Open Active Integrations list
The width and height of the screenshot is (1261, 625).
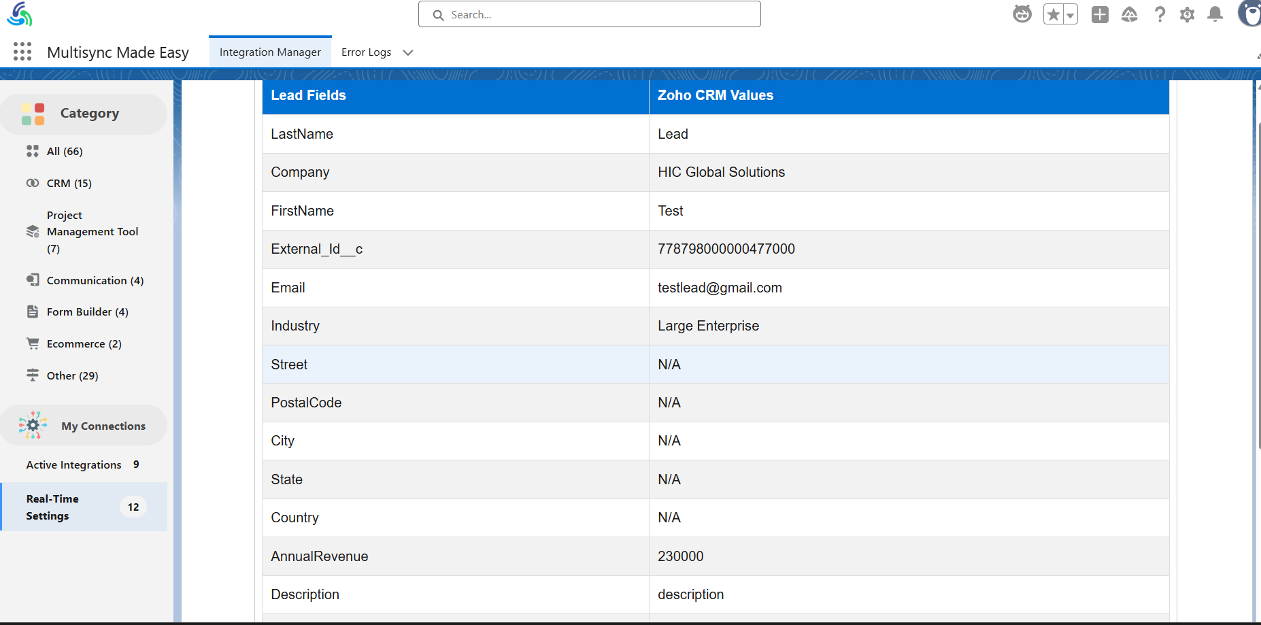tap(73, 464)
